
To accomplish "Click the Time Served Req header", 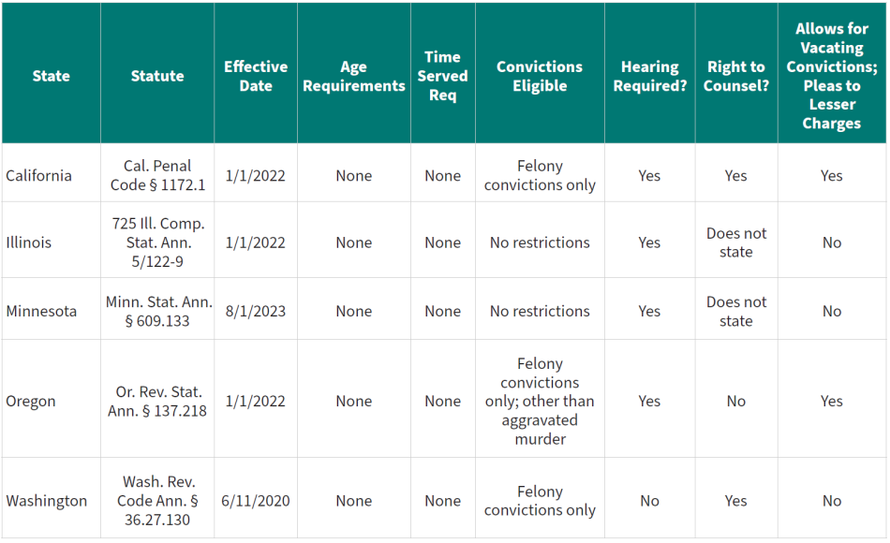I will pyautogui.click(x=442, y=76).
